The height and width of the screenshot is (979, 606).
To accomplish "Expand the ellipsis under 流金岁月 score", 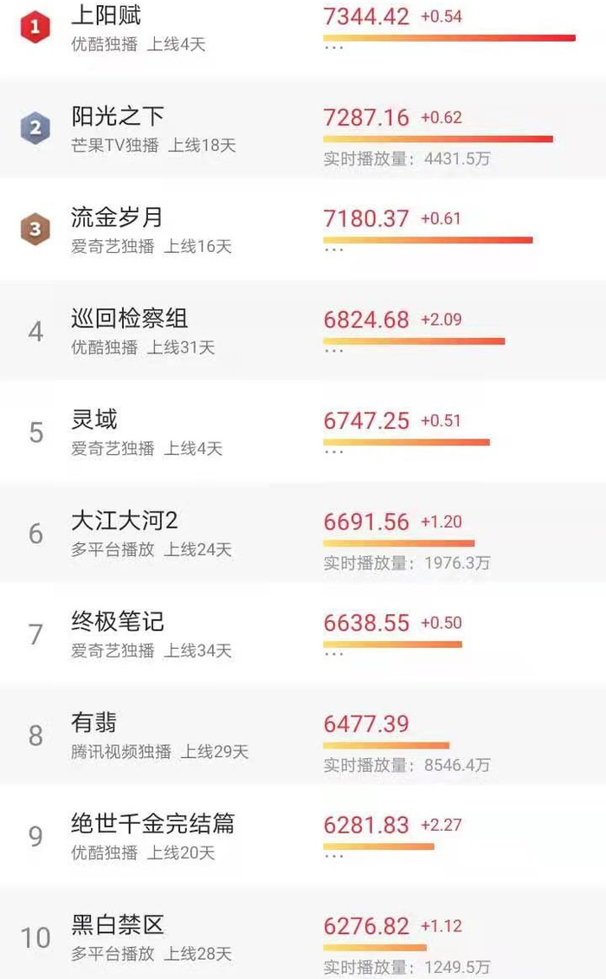I will pos(333,250).
